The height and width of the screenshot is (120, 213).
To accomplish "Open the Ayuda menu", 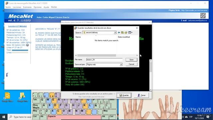I will [x=46, y=7].
